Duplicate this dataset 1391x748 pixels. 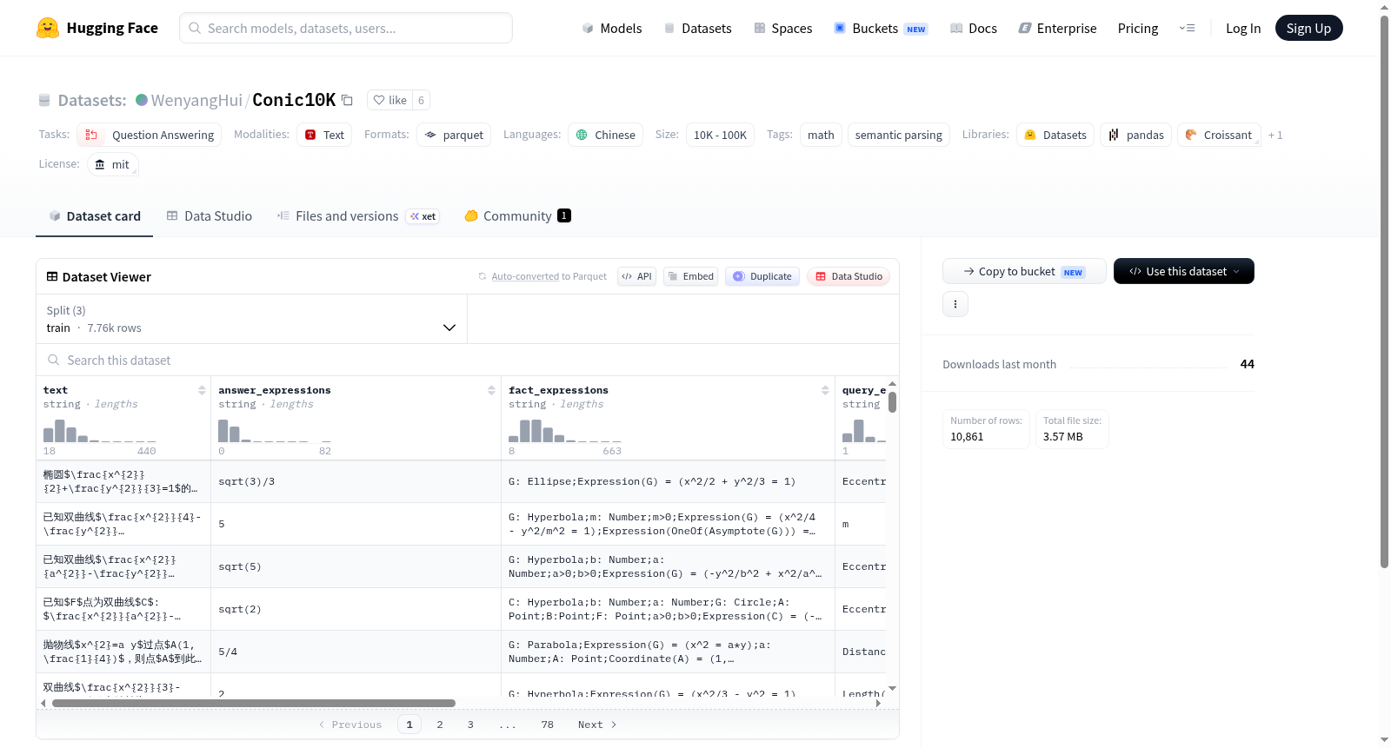coord(762,276)
